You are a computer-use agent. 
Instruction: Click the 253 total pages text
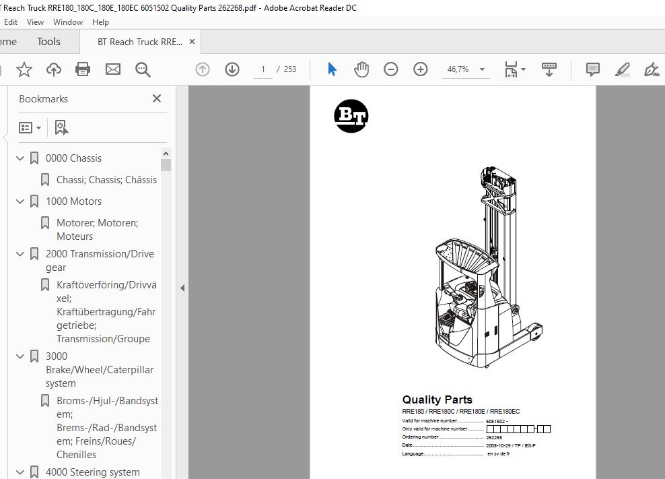(290, 69)
